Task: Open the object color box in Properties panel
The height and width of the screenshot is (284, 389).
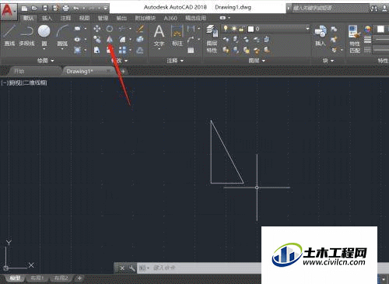Action: (x=380, y=29)
